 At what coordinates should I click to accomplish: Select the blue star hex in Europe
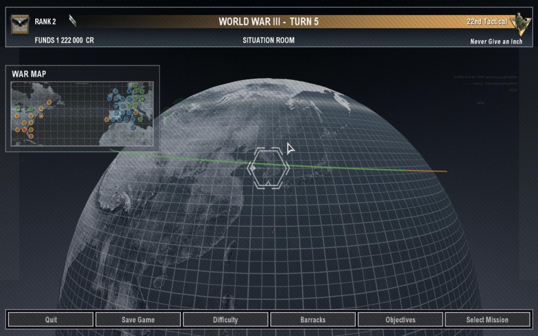tap(116, 106)
